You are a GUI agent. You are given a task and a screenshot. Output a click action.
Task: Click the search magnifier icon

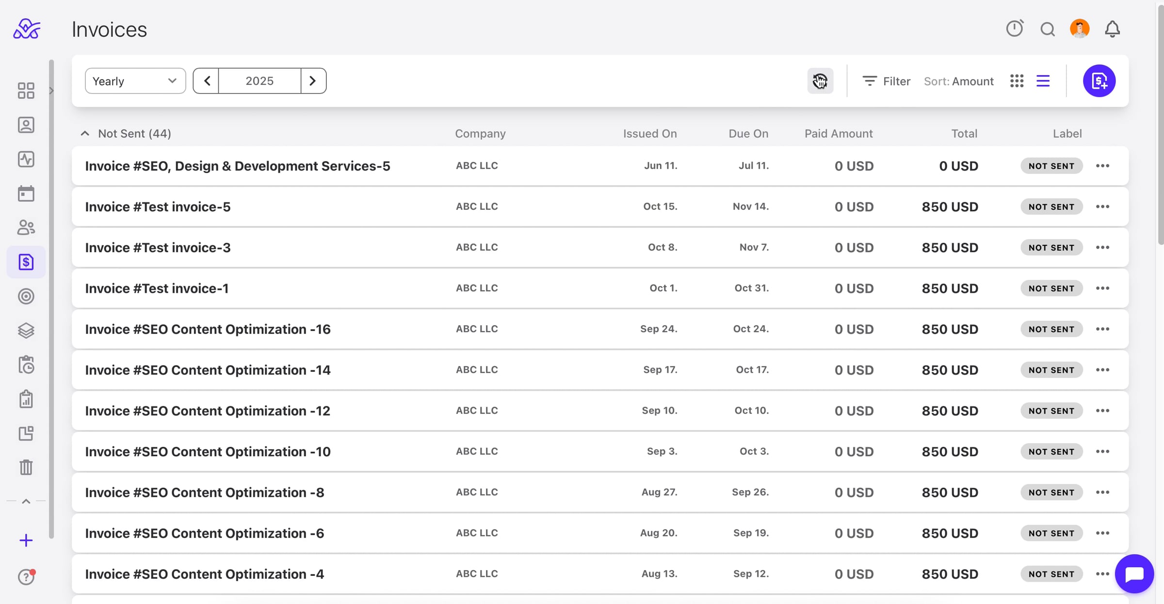coord(1048,29)
